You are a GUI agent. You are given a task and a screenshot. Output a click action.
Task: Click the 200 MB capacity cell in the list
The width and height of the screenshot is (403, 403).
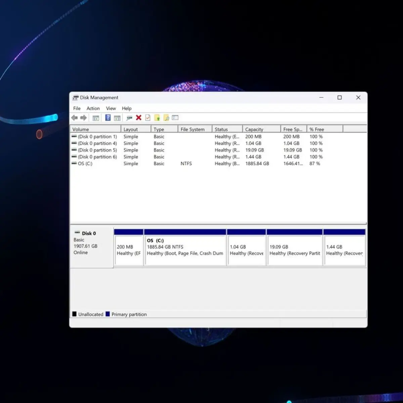point(253,137)
